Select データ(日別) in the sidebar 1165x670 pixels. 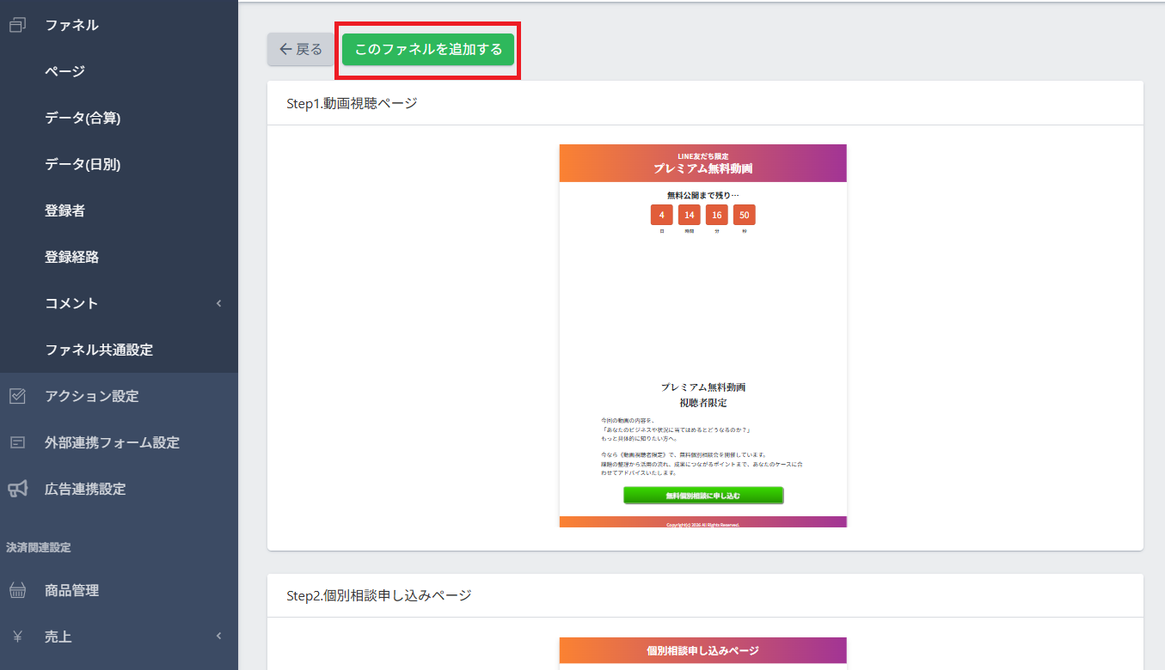pos(83,164)
